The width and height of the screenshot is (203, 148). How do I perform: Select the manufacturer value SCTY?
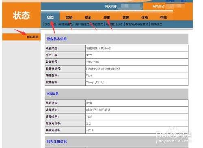click(x=89, y=55)
